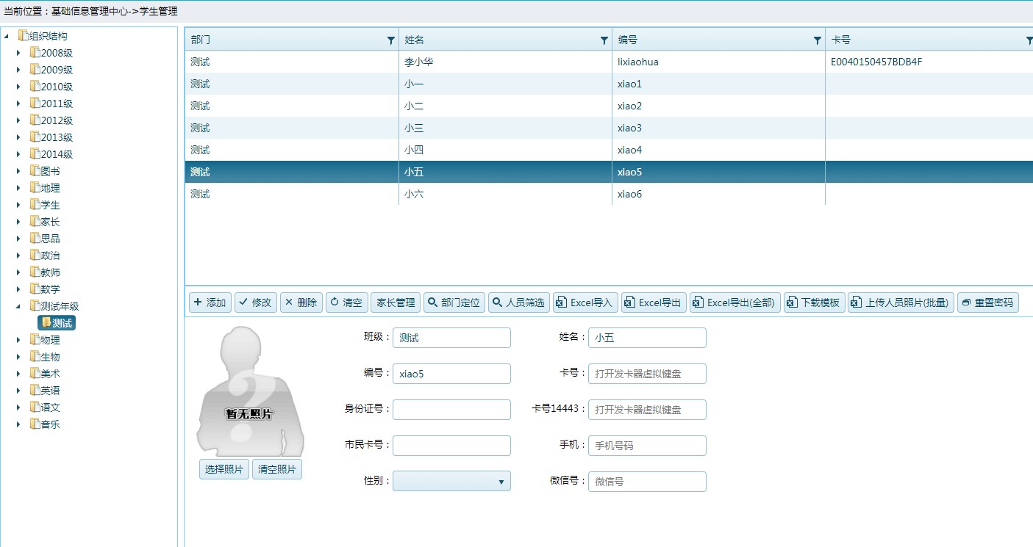Screen dimensions: 1033x547
Task: Select the 李小华 table row
Action: [x=419, y=62]
